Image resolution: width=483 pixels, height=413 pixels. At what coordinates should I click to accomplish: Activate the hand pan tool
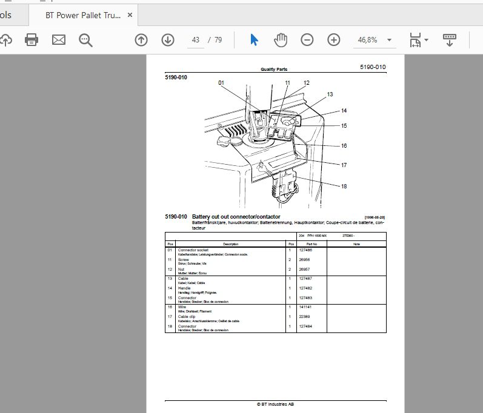click(281, 40)
